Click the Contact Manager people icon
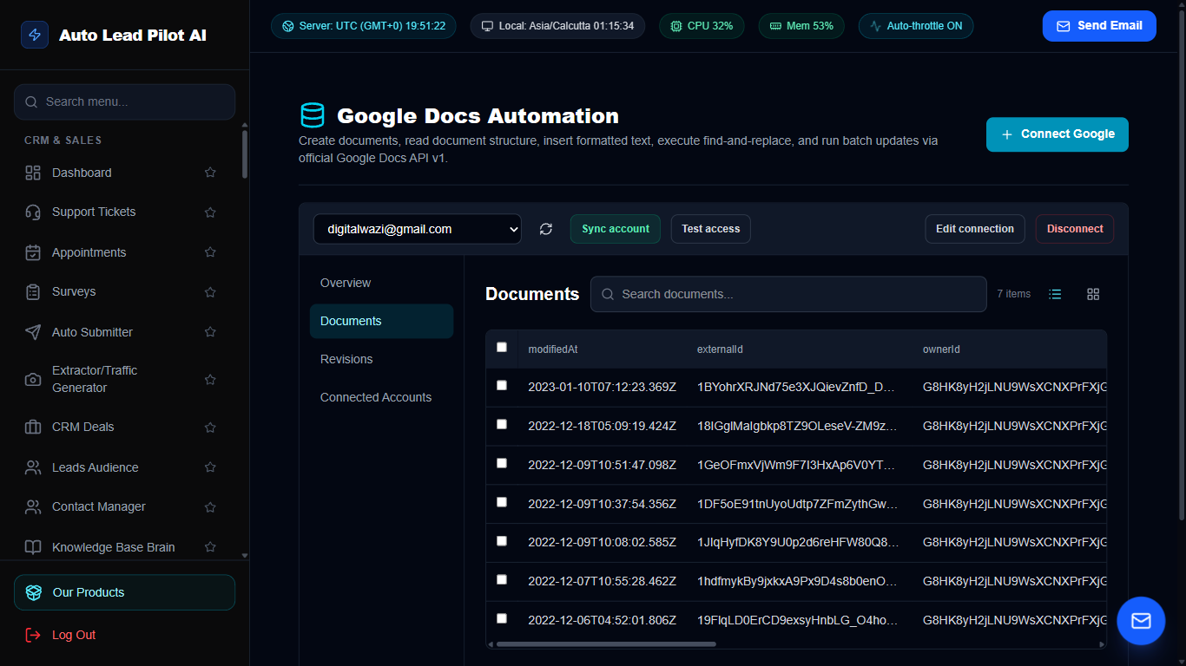This screenshot has width=1186, height=666. 33,506
